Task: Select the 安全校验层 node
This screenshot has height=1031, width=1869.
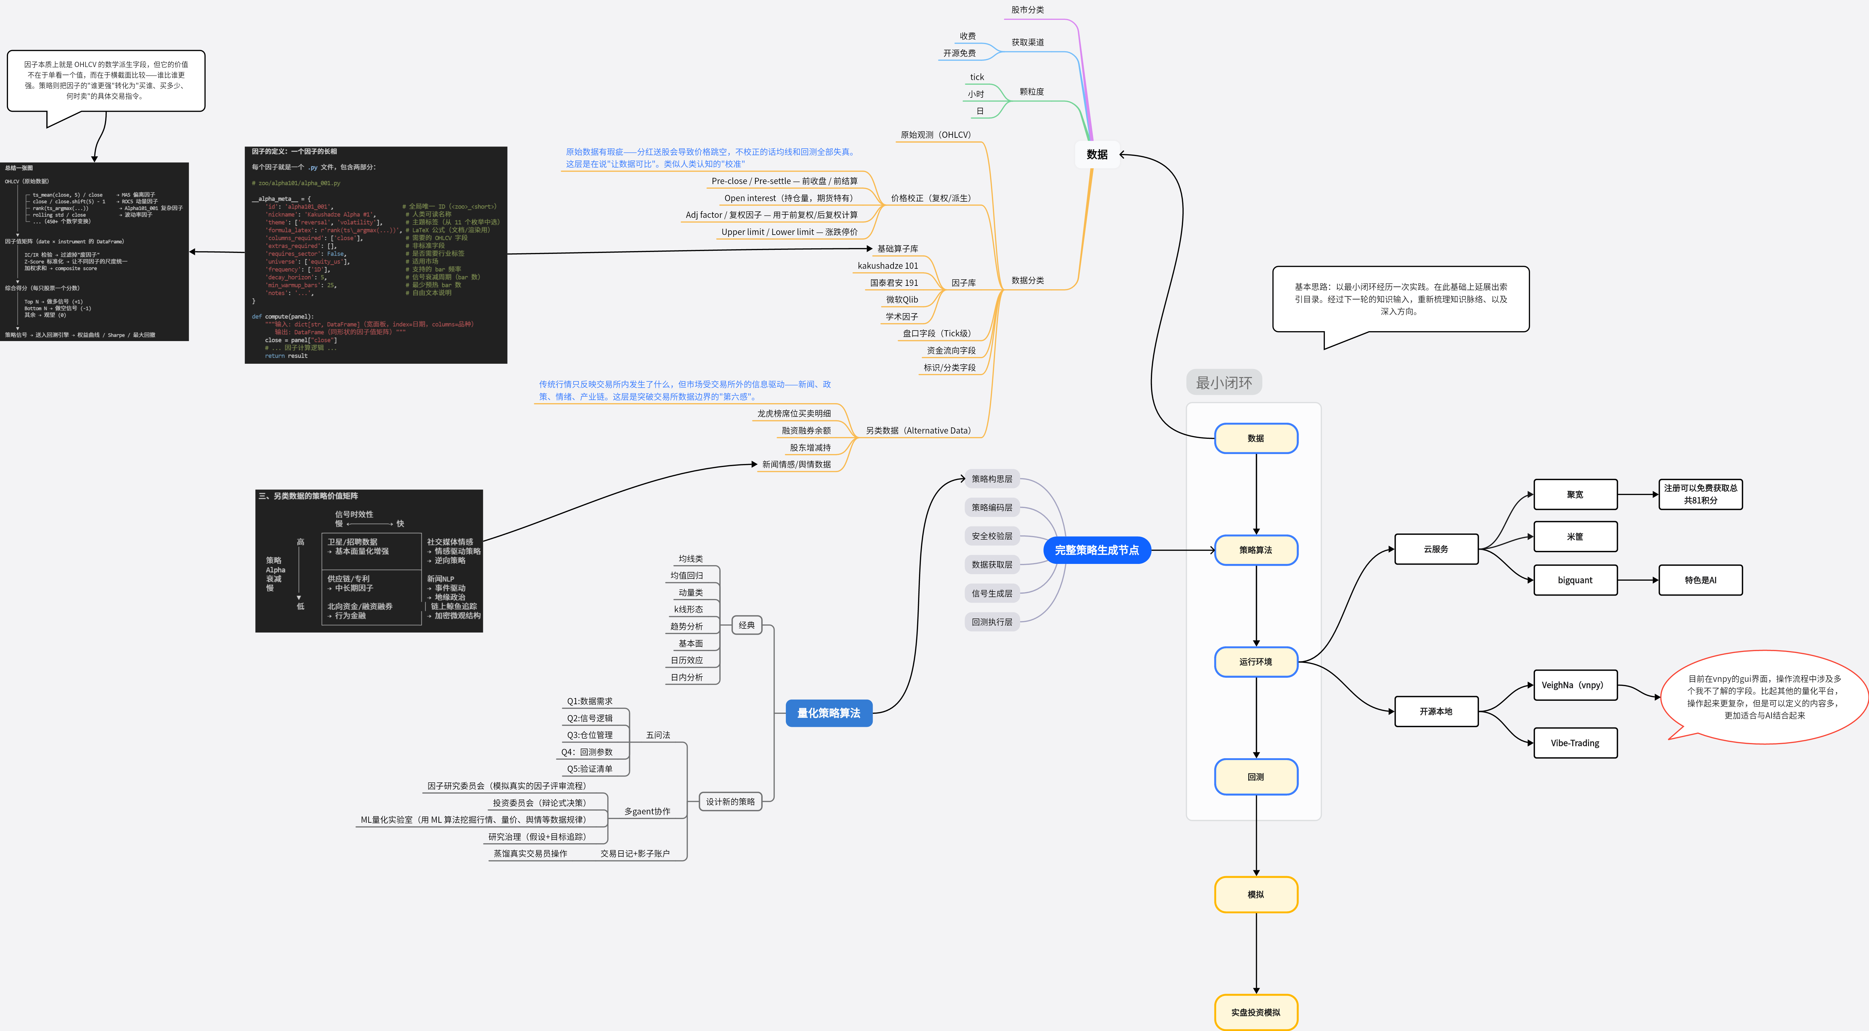Action: (x=992, y=536)
